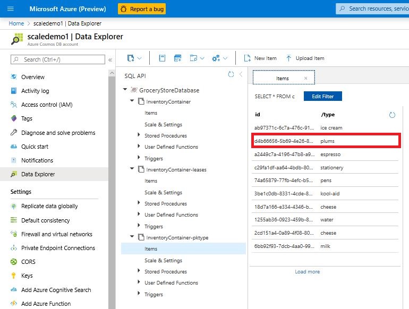Open the New Container dropdown arrow
This screenshot has height=309, width=409.
coord(140,58)
